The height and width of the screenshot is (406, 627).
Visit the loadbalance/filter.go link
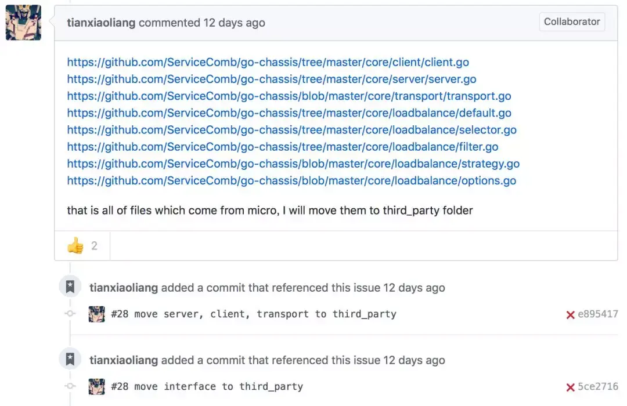coord(282,147)
